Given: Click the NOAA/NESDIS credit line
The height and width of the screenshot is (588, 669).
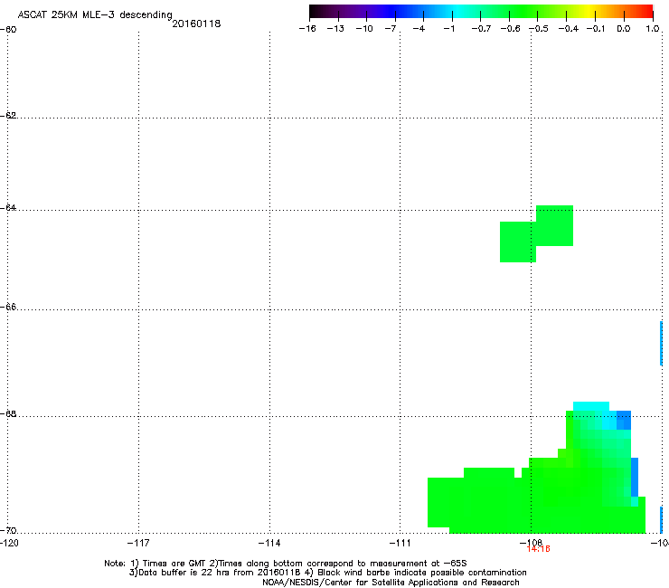Looking at the screenshot, I should tap(391, 583).
